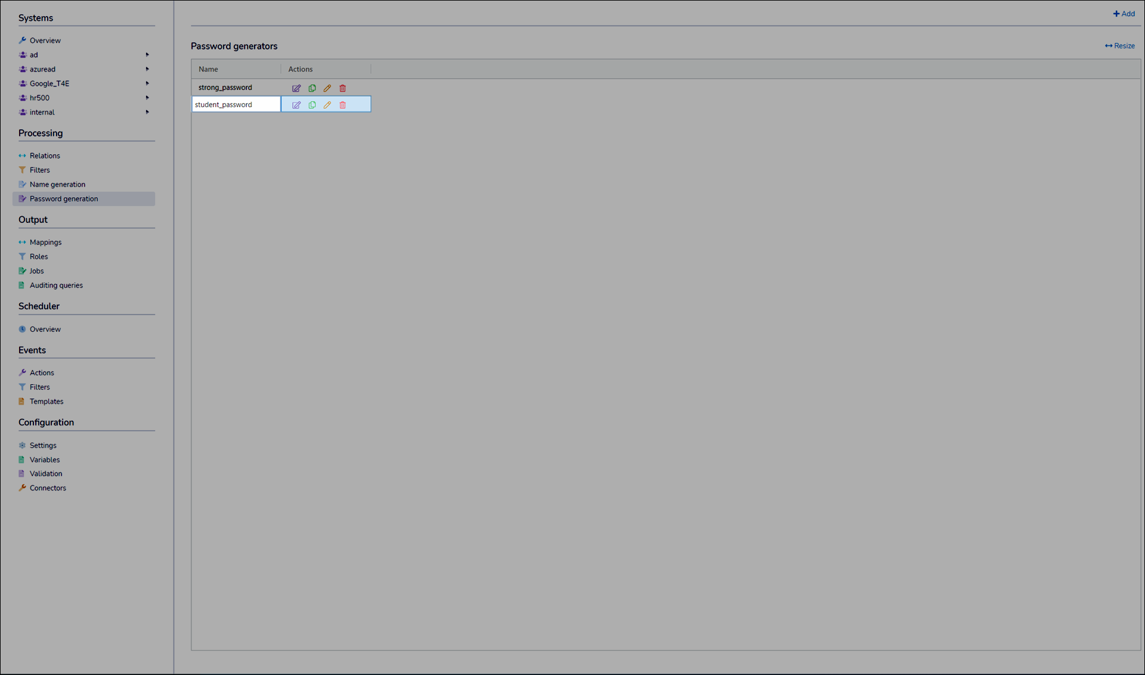The height and width of the screenshot is (675, 1145).
Task: Expand the ad system submenu arrow
Action: [x=147, y=55]
